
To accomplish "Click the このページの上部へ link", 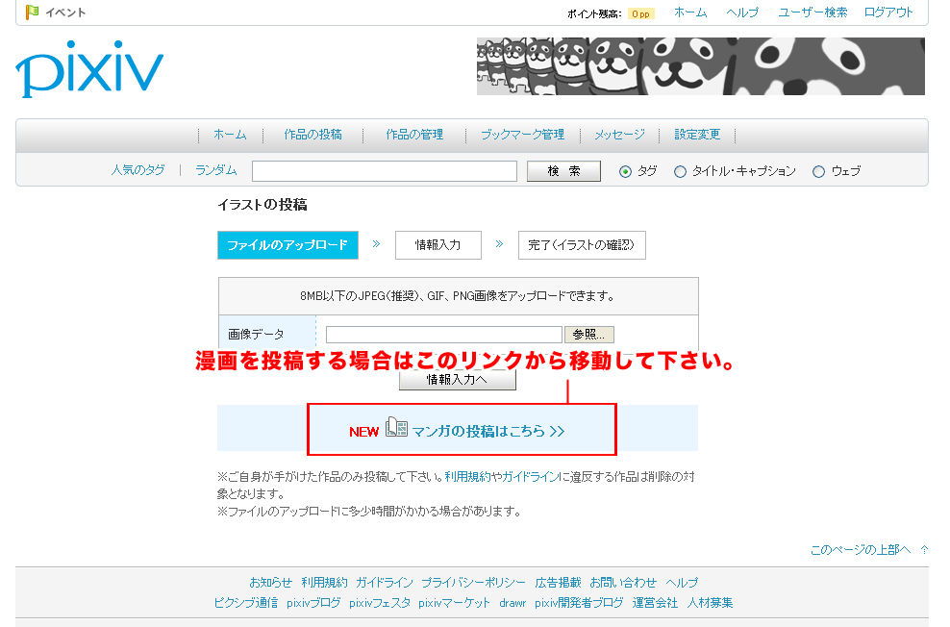I will (x=861, y=549).
